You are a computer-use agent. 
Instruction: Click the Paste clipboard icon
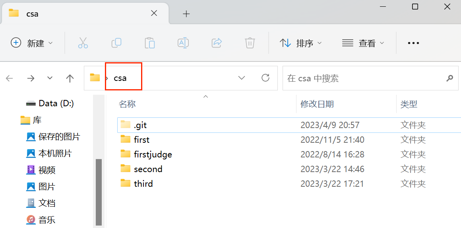pyautogui.click(x=149, y=43)
